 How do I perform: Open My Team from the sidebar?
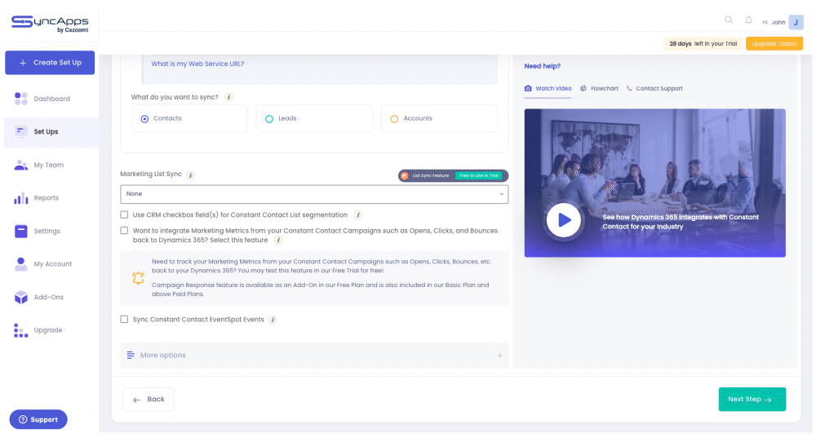click(x=51, y=165)
